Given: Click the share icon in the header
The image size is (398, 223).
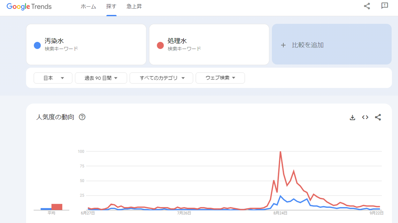Looking at the screenshot, I should coord(367,6).
